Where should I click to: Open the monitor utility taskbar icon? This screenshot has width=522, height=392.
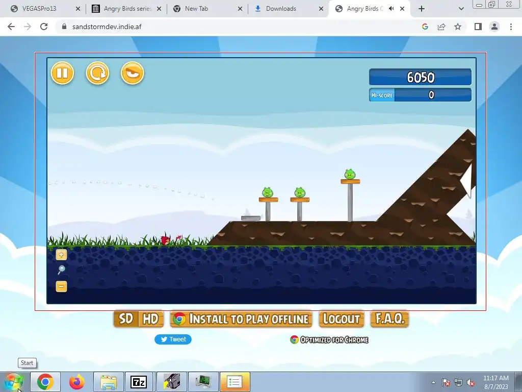tap(203, 382)
